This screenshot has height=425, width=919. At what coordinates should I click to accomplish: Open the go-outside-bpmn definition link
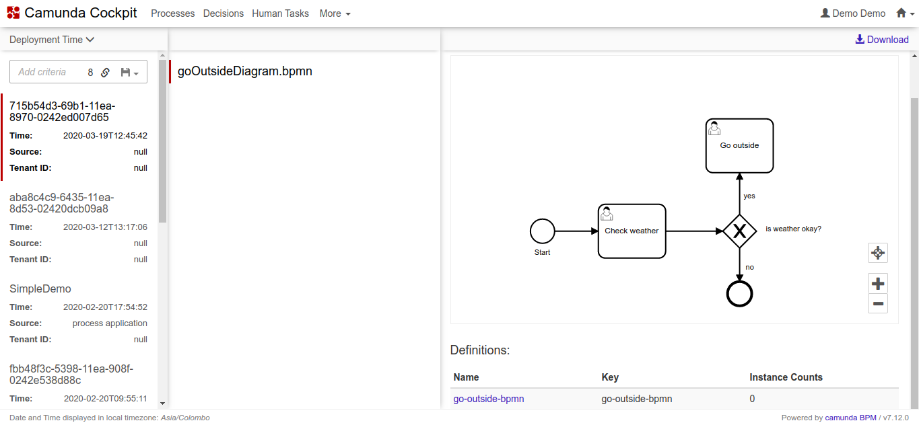[488, 398]
